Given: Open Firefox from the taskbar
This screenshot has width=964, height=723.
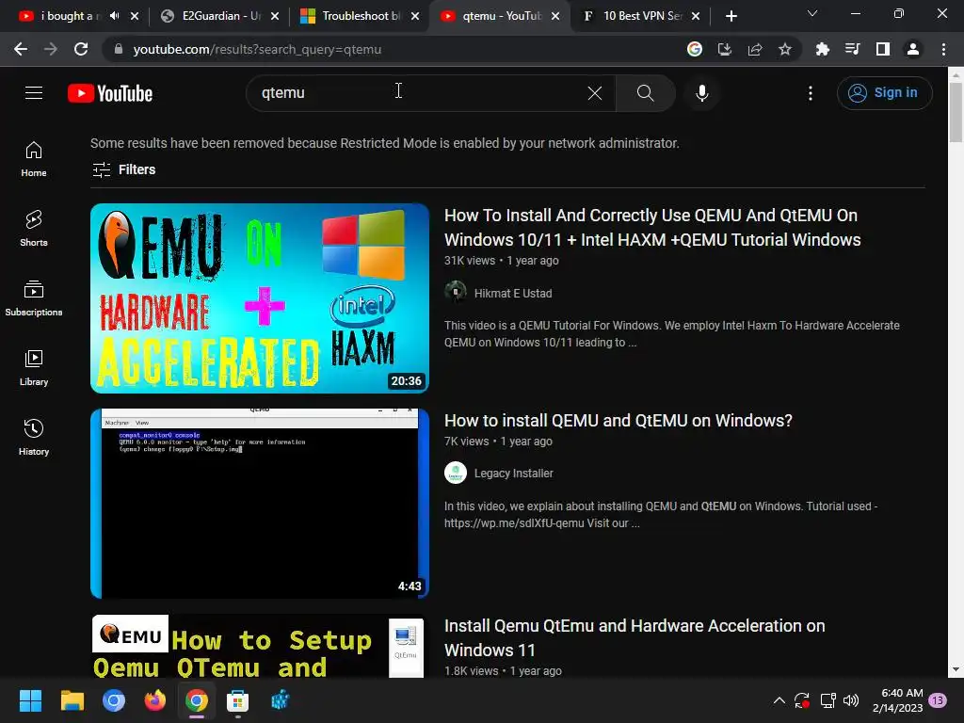Looking at the screenshot, I should point(155,700).
